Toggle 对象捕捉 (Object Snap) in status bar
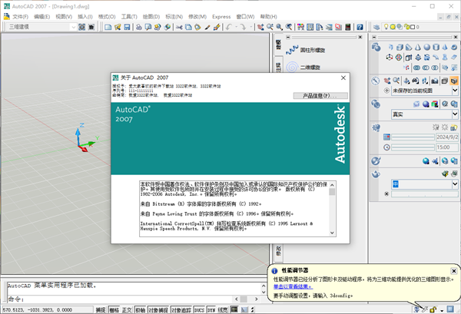Screen dimensions: 461x314 point(158,309)
